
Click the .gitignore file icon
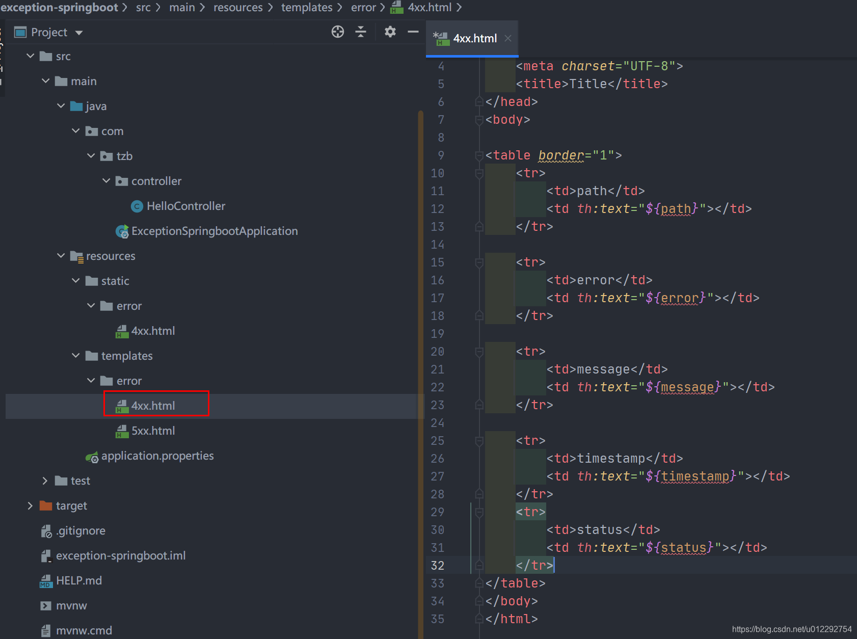(x=46, y=531)
